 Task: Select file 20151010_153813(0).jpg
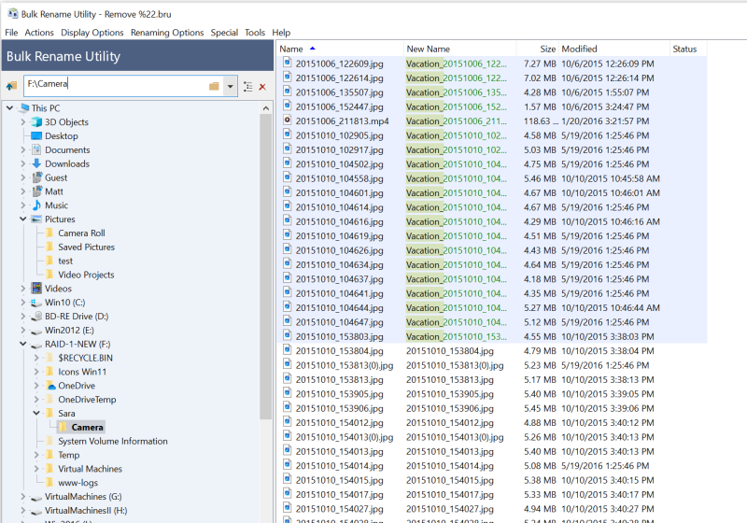[x=345, y=365]
